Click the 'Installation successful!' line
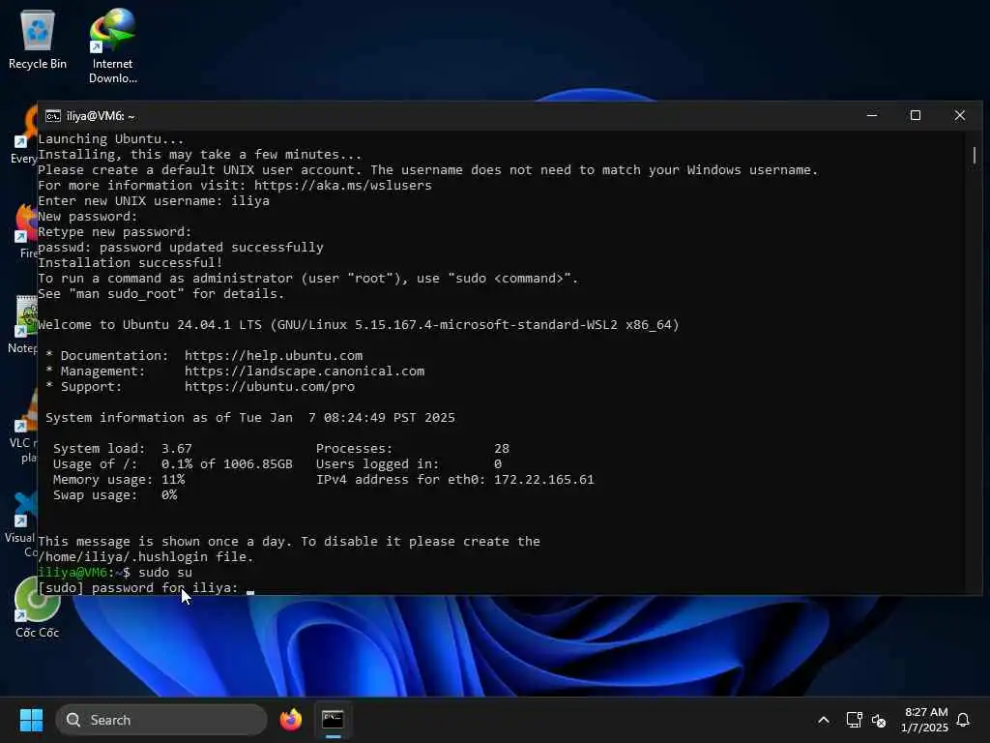 click(131, 263)
